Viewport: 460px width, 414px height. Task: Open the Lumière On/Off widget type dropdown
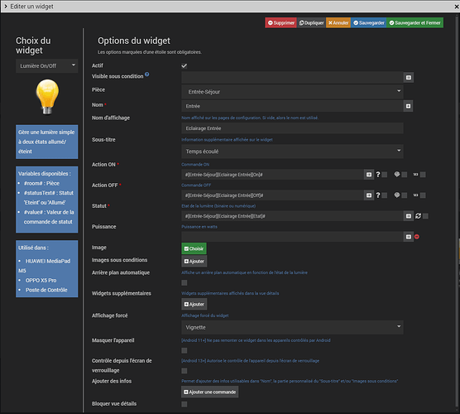click(47, 65)
